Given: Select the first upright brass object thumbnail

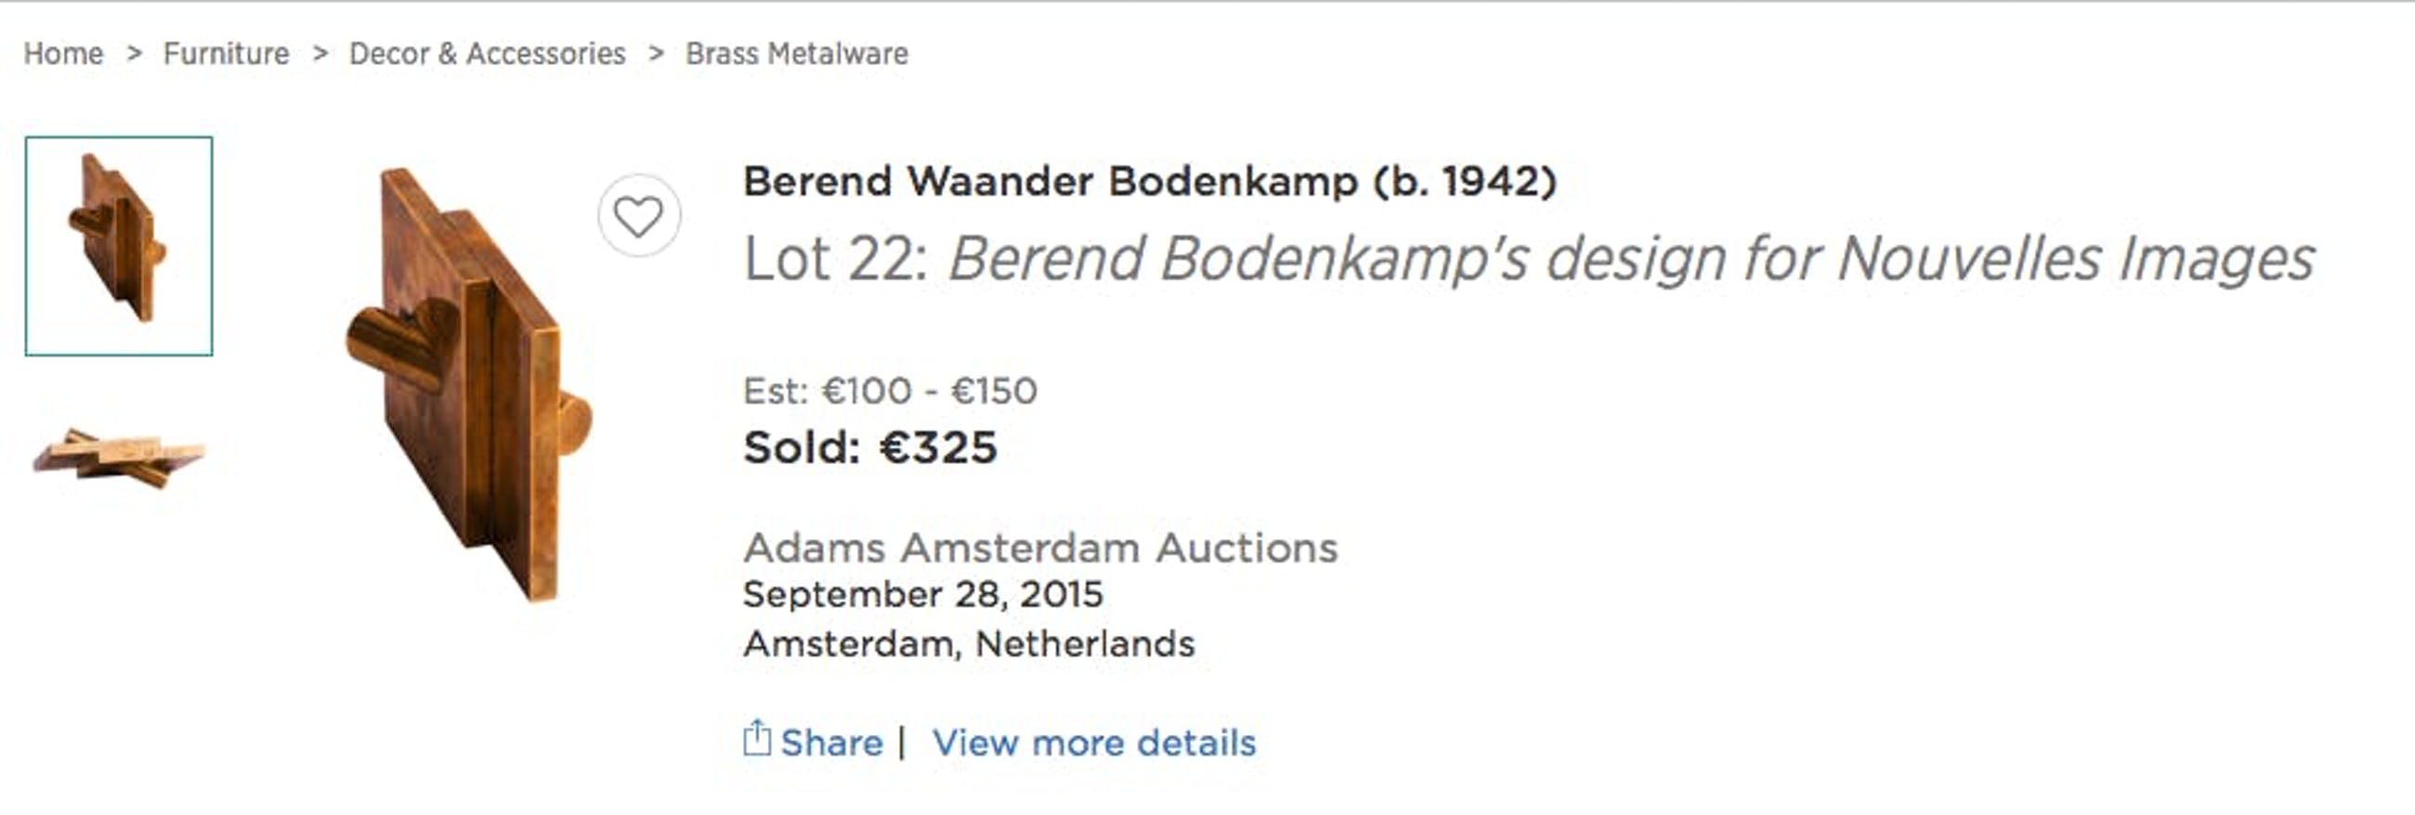Looking at the screenshot, I should click(x=119, y=245).
